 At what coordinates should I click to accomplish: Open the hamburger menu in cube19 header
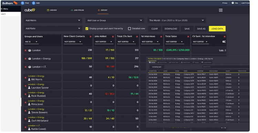(x=221, y=10)
